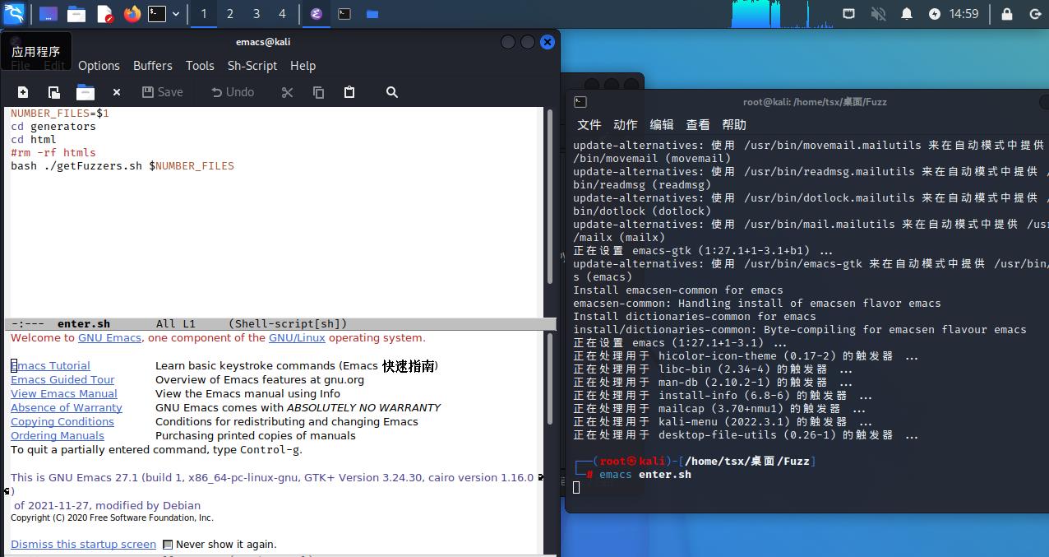Click the line 'cd generators' in editor
Screen dimensions: 1049x557
coord(53,127)
